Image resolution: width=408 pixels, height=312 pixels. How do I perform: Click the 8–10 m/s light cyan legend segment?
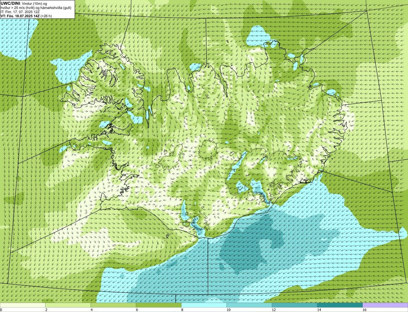point(204,305)
